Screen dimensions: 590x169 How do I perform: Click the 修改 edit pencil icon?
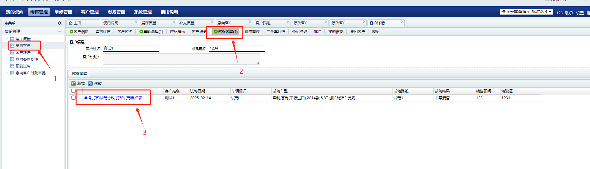(90, 84)
